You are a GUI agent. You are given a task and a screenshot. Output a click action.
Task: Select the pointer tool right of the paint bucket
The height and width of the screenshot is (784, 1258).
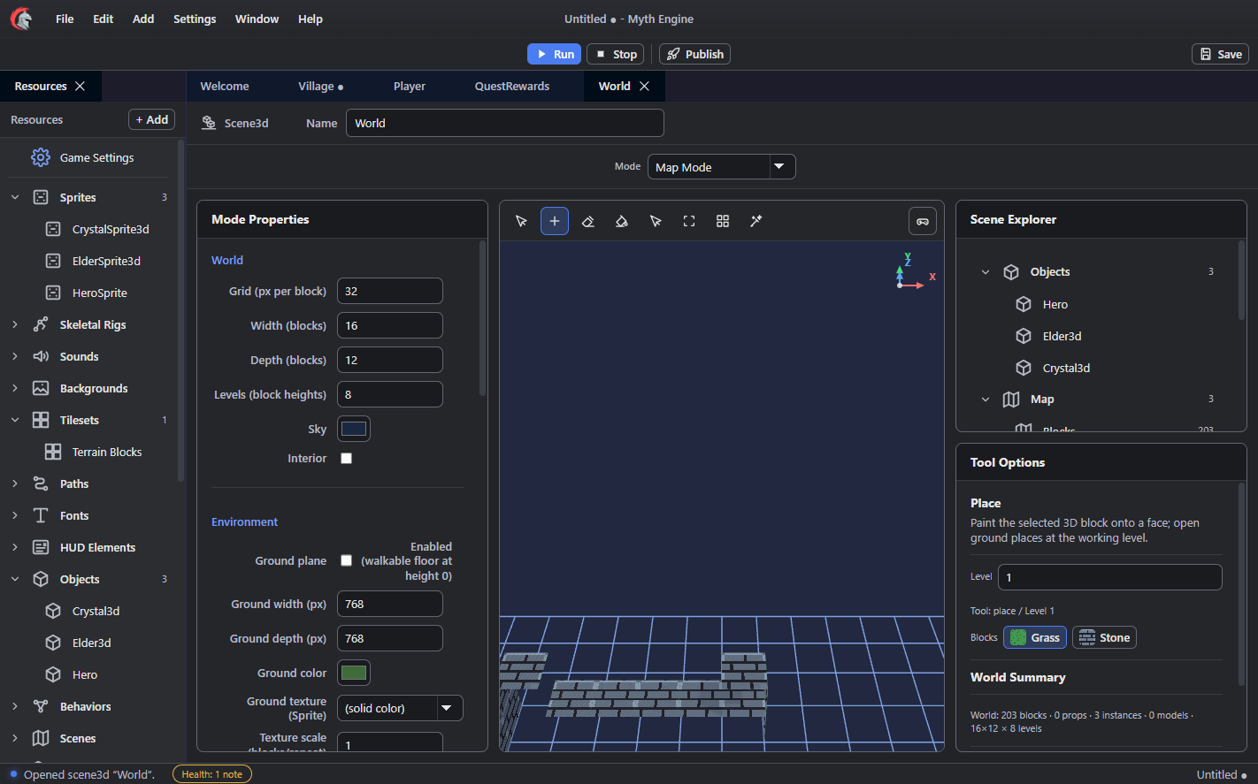click(x=656, y=221)
